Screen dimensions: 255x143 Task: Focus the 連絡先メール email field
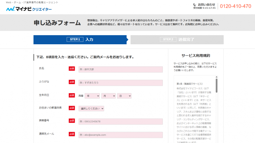point(121,135)
